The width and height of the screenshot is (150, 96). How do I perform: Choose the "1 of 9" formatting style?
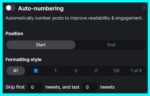coord(136,71)
